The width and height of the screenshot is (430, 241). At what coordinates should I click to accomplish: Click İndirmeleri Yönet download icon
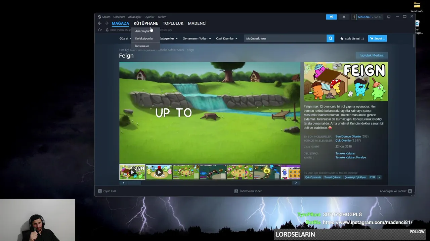[x=236, y=191]
